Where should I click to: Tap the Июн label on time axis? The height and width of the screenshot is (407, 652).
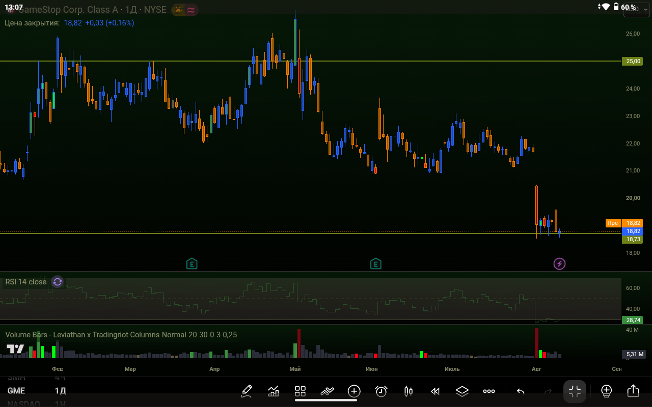coord(372,369)
